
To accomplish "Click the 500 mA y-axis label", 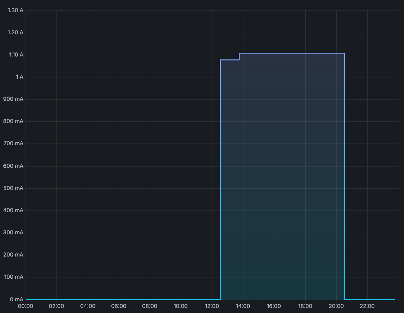I will pyautogui.click(x=13, y=188).
